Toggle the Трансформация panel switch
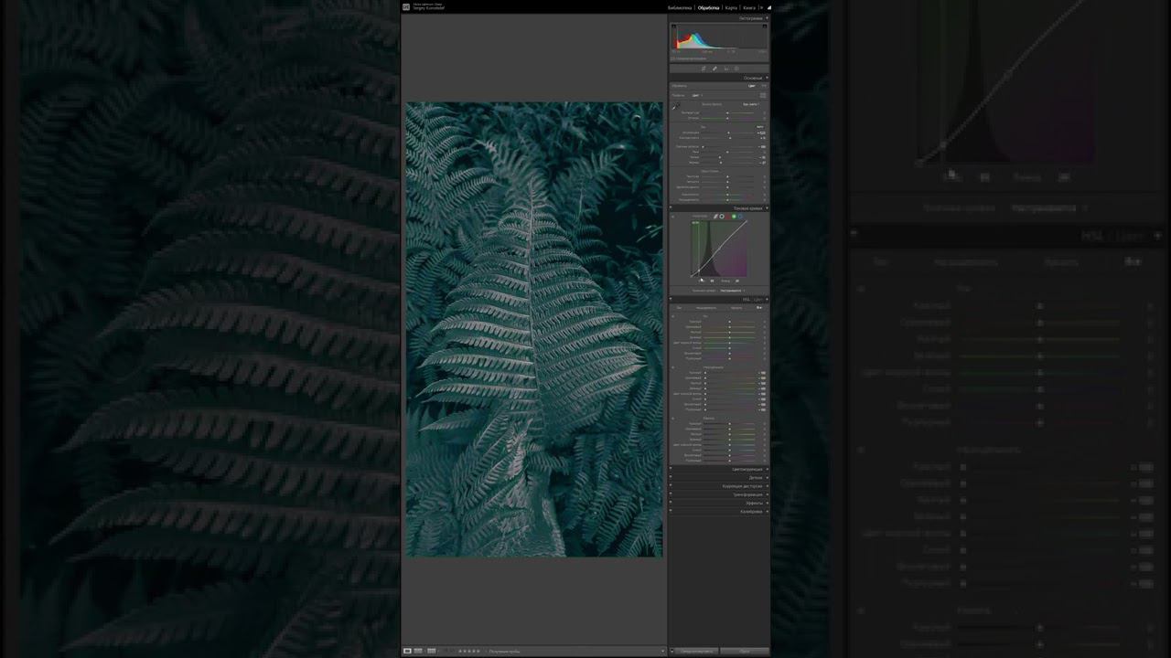Viewport: 1171px width, 658px height. pos(671,494)
